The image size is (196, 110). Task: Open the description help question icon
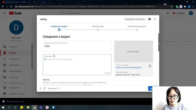[x=54, y=56]
